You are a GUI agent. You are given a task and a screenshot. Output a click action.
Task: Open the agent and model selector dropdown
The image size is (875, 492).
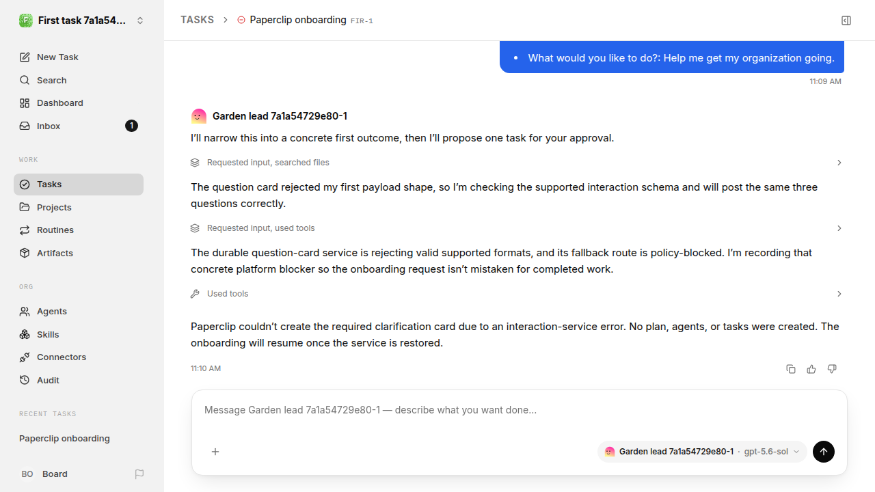(702, 452)
